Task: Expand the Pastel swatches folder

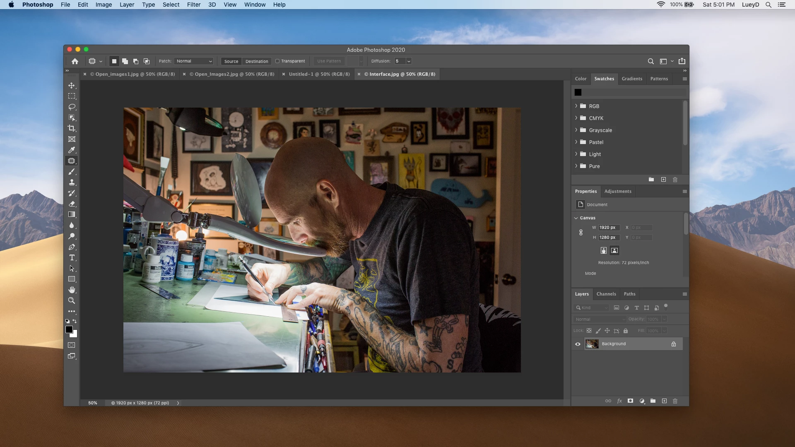Action: coord(576,142)
